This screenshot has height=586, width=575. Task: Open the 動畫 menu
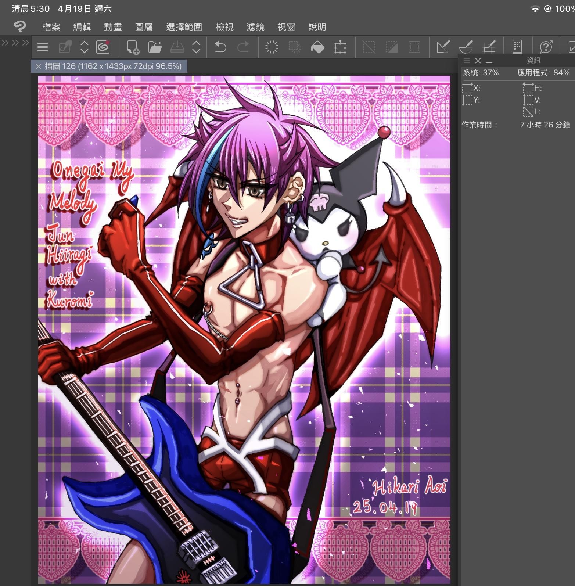point(113,27)
